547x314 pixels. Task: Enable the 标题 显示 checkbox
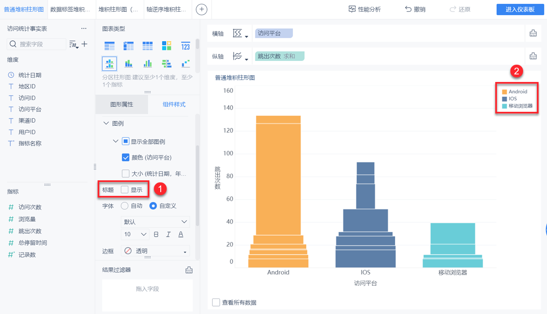[x=125, y=190]
